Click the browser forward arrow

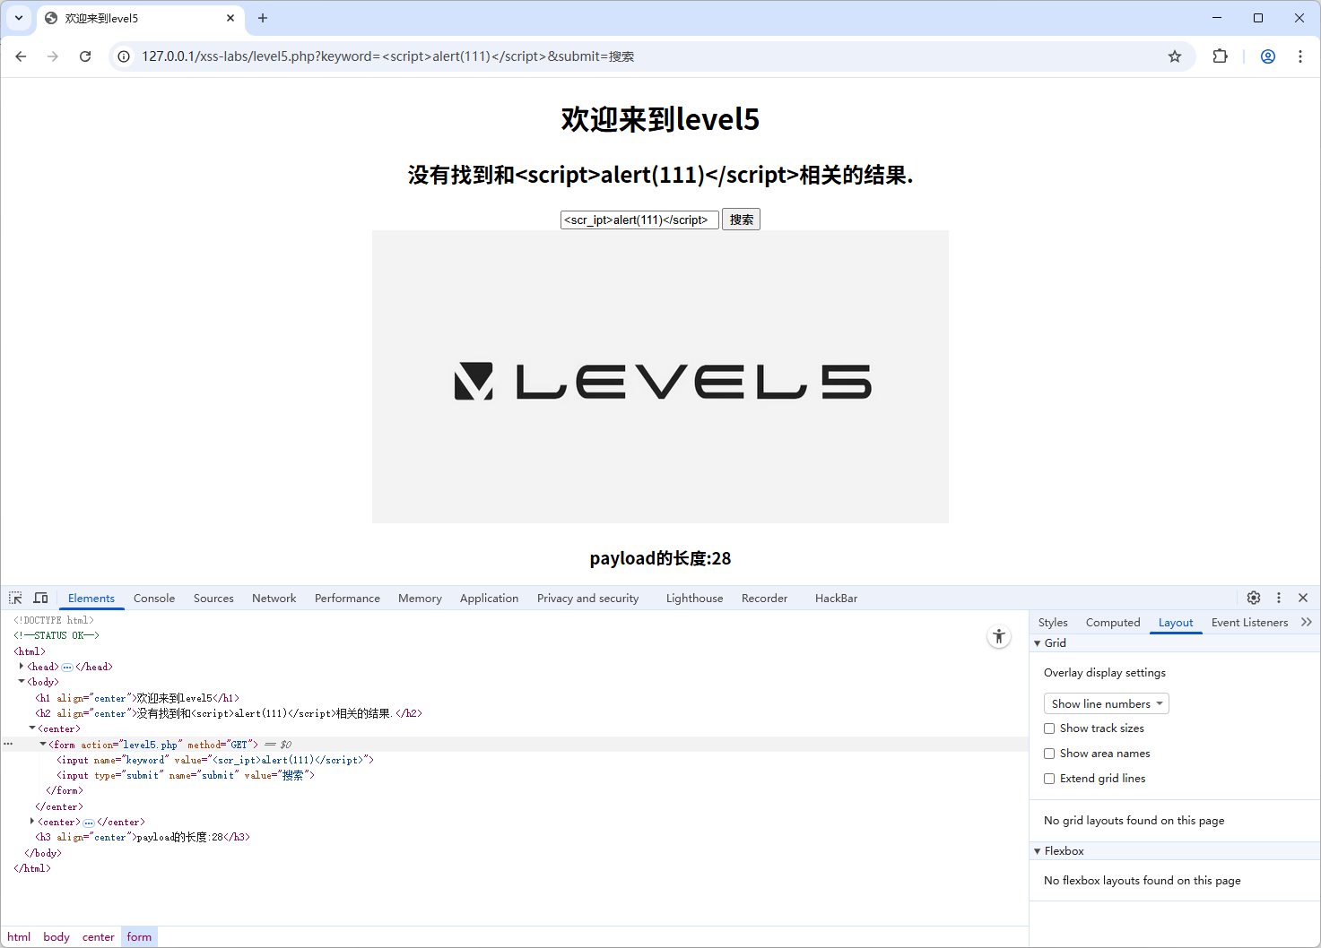coord(53,56)
